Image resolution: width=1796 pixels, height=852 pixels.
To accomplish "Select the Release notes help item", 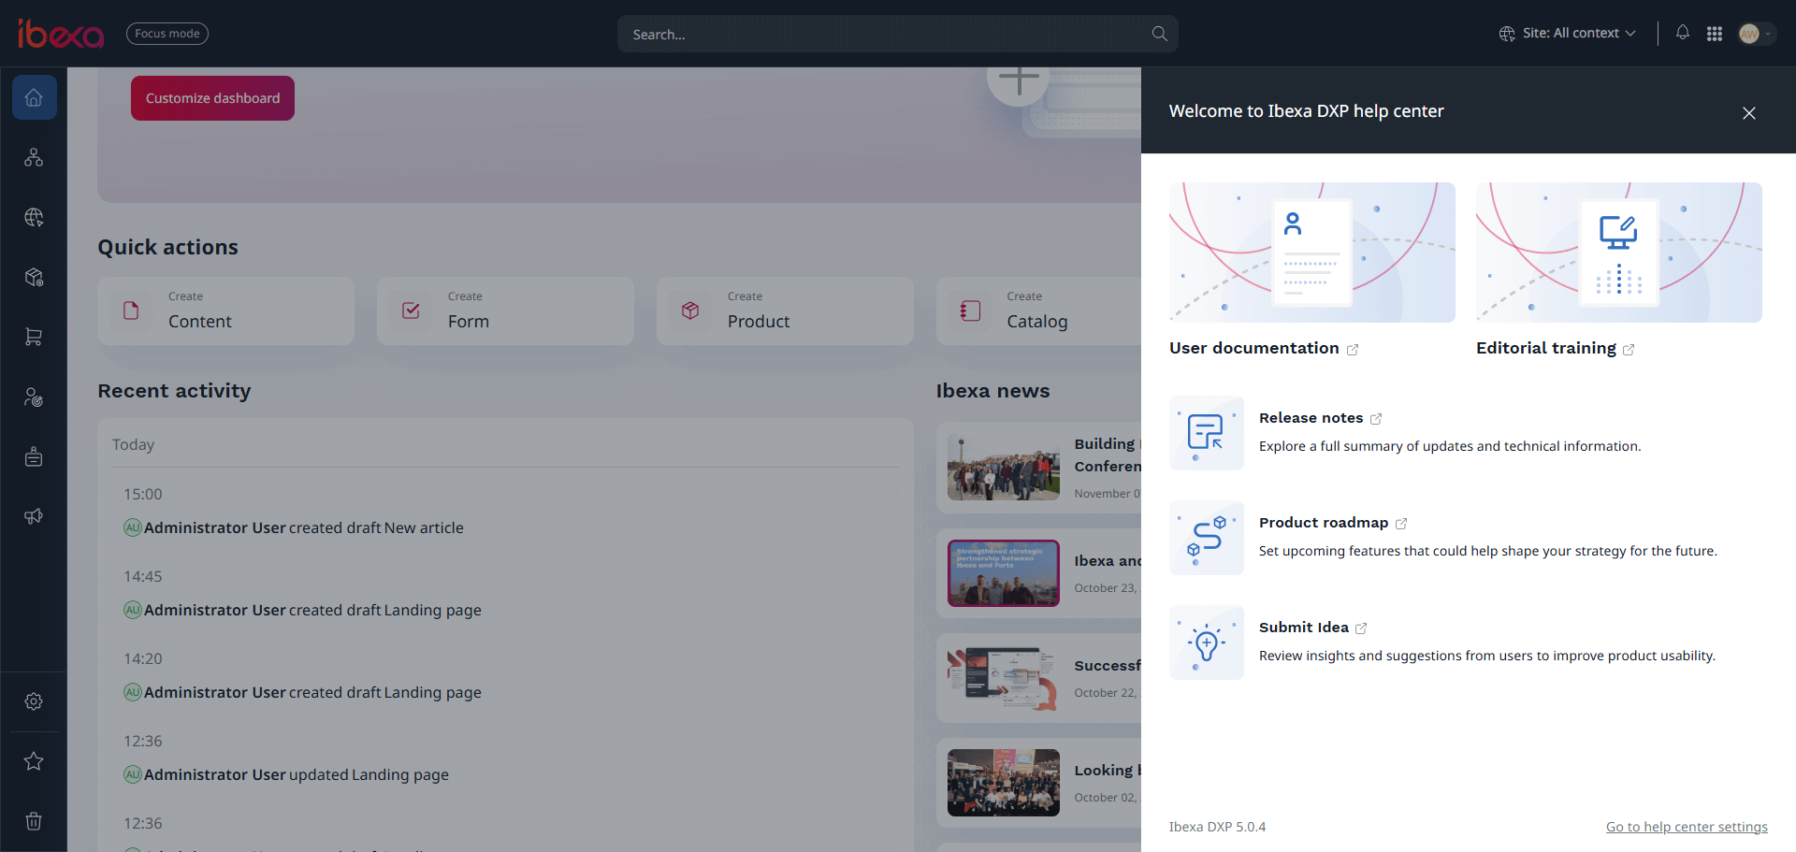I will click(1311, 418).
